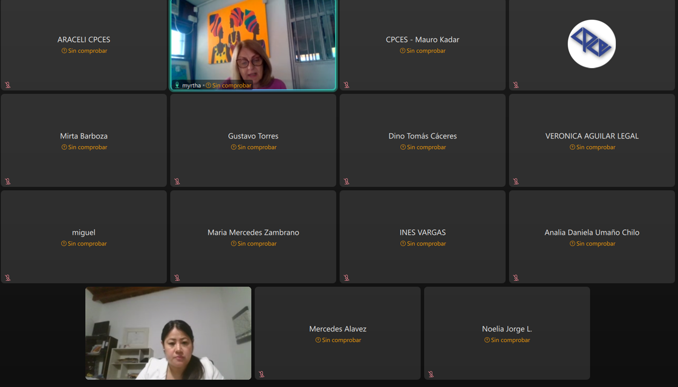Click muted mic icon on Maria Mercedes Zambrano tile
The width and height of the screenshot is (678, 387).
[177, 278]
